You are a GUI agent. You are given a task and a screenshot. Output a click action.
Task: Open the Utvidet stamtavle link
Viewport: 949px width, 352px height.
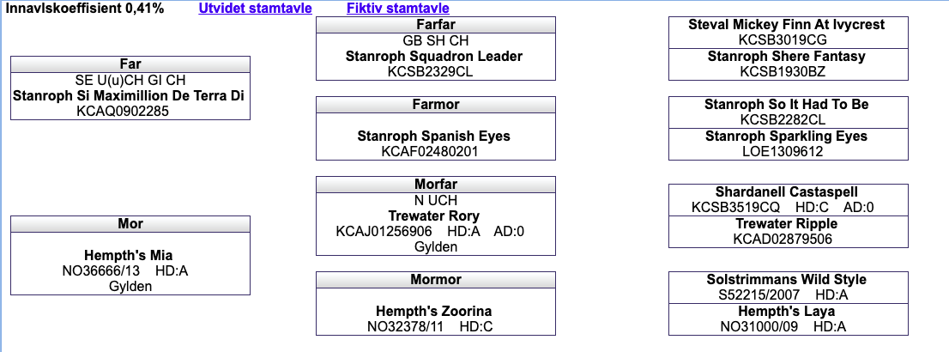[x=255, y=9]
